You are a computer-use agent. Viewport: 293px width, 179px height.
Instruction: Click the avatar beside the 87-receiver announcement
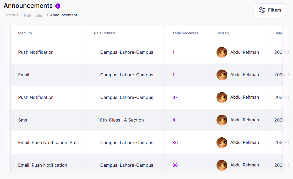[x=222, y=97]
